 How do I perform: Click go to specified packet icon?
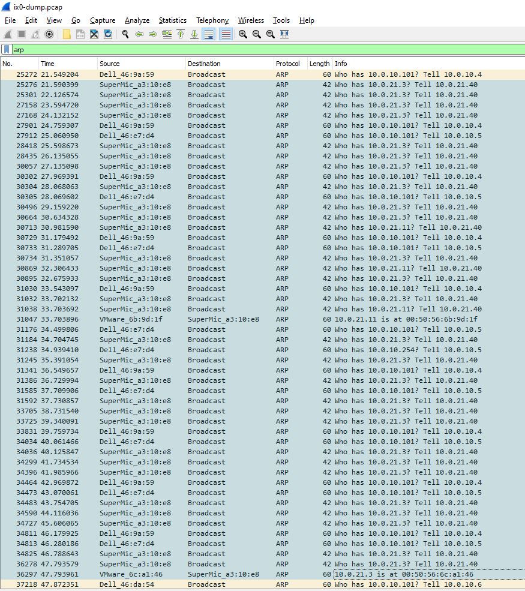pyautogui.click(x=167, y=35)
